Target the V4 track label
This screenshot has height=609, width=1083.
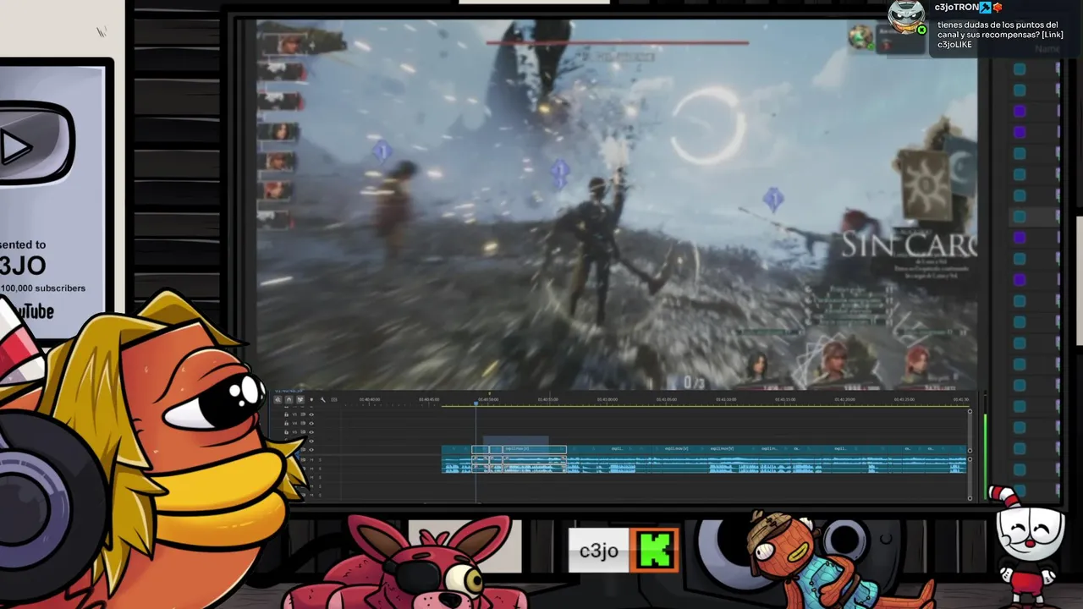[294, 423]
